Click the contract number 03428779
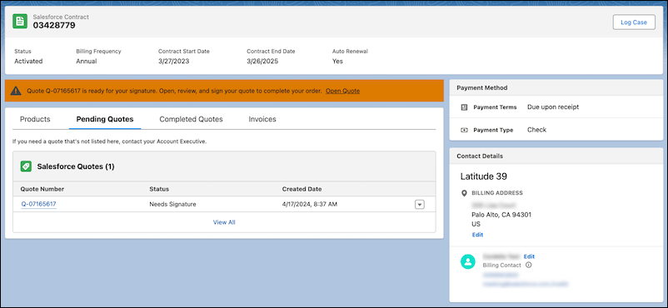Screen dimensions: 668x308 54,25
